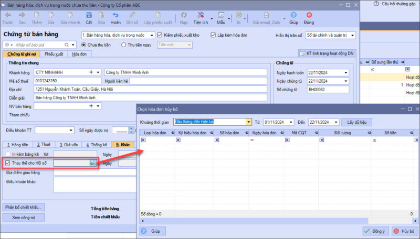The width and height of the screenshot is (420, 239).
Task: Select the Thu tiền ngay radio button
Action: (124, 45)
